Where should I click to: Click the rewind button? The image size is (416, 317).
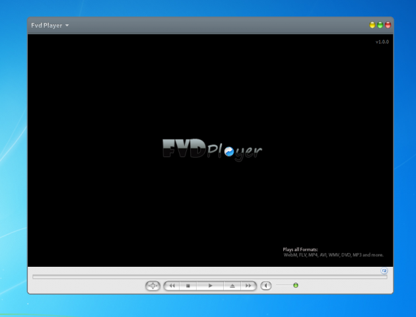point(172,286)
